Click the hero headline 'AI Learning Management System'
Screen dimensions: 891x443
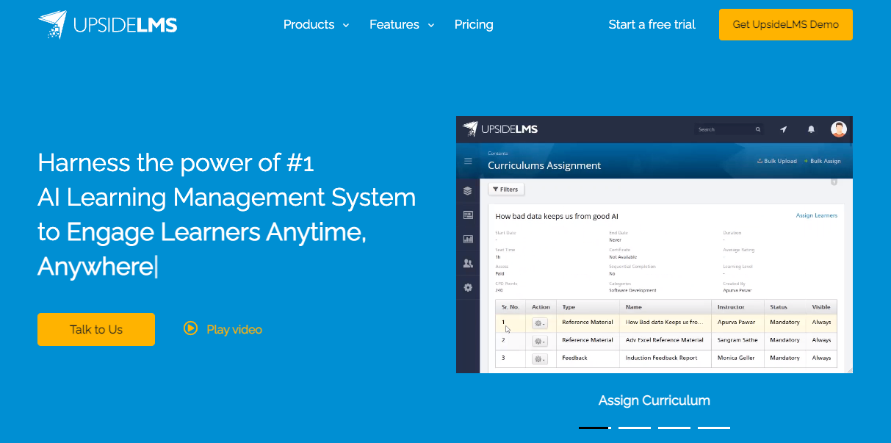226,198
